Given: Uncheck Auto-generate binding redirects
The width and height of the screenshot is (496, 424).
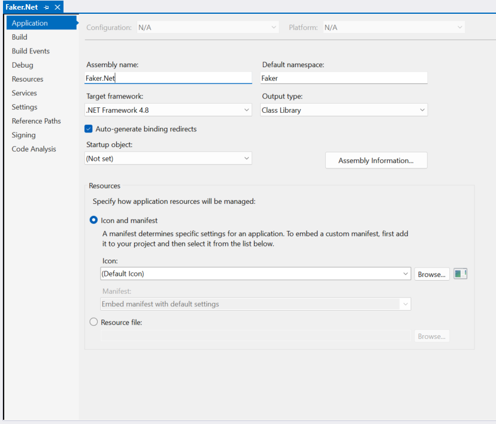Looking at the screenshot, I should coord(88,128).
